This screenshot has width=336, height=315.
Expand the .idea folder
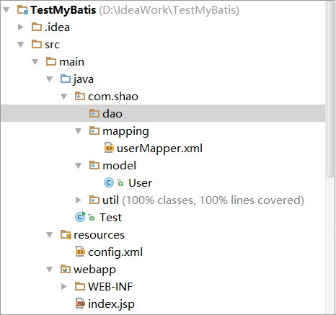(x=21, y=27)
